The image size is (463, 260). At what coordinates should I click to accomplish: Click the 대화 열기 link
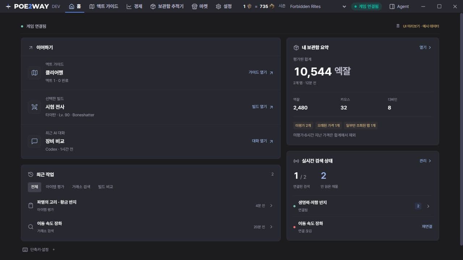point(263,141)
